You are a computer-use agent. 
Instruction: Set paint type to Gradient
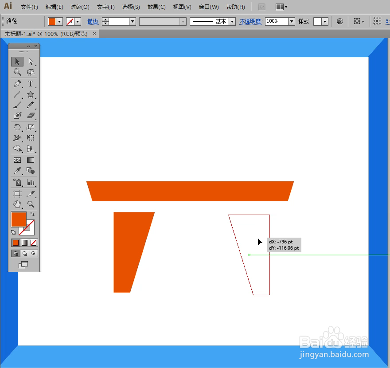(24, 243)
